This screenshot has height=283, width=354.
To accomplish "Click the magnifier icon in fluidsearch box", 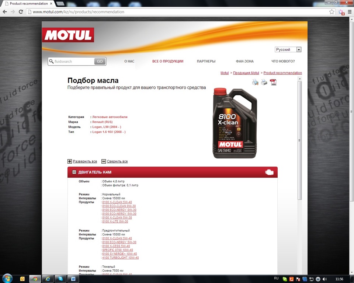I will tap(51, 61).
